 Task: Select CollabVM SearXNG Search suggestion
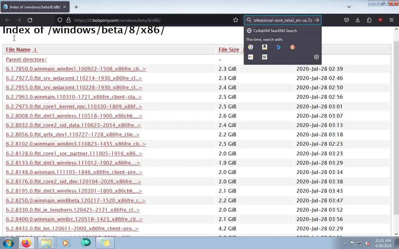[x=282, y=31]
